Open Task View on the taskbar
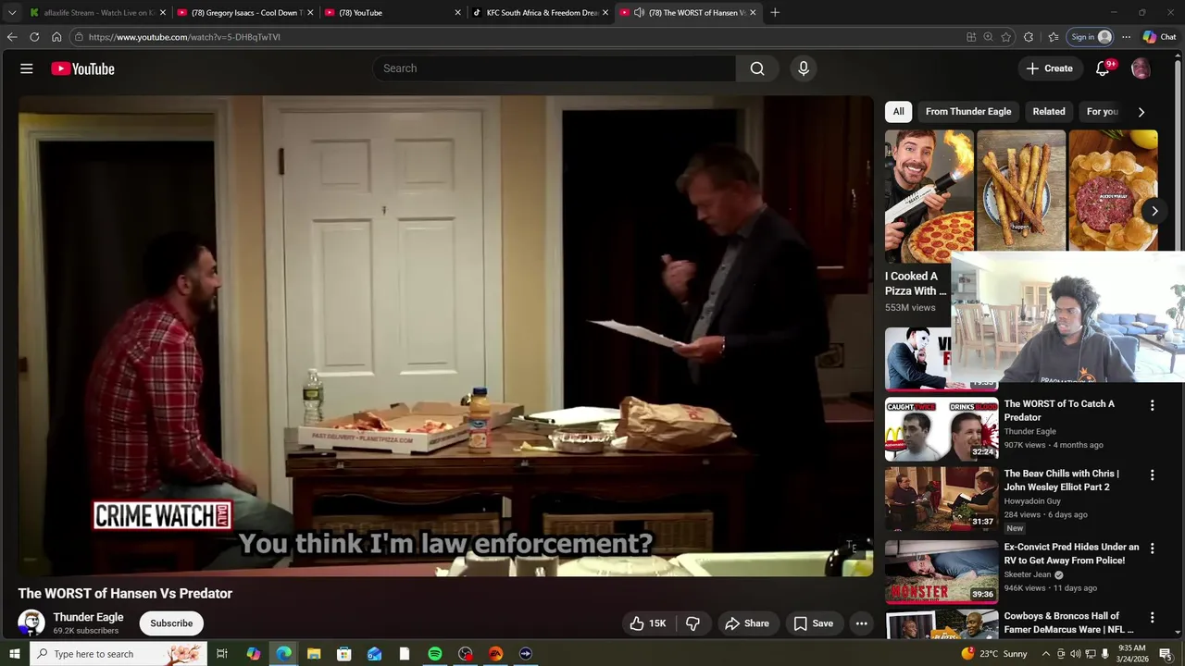1185x666 pixels. tap(222, 654)
